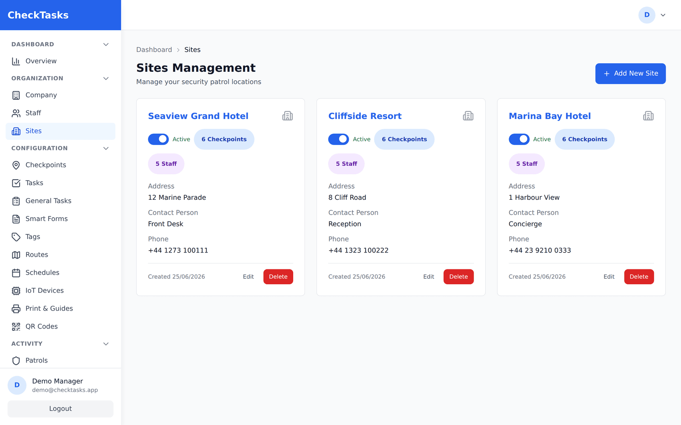
Task: Click the Print & Guides printer icon
Action: (16, 309)
